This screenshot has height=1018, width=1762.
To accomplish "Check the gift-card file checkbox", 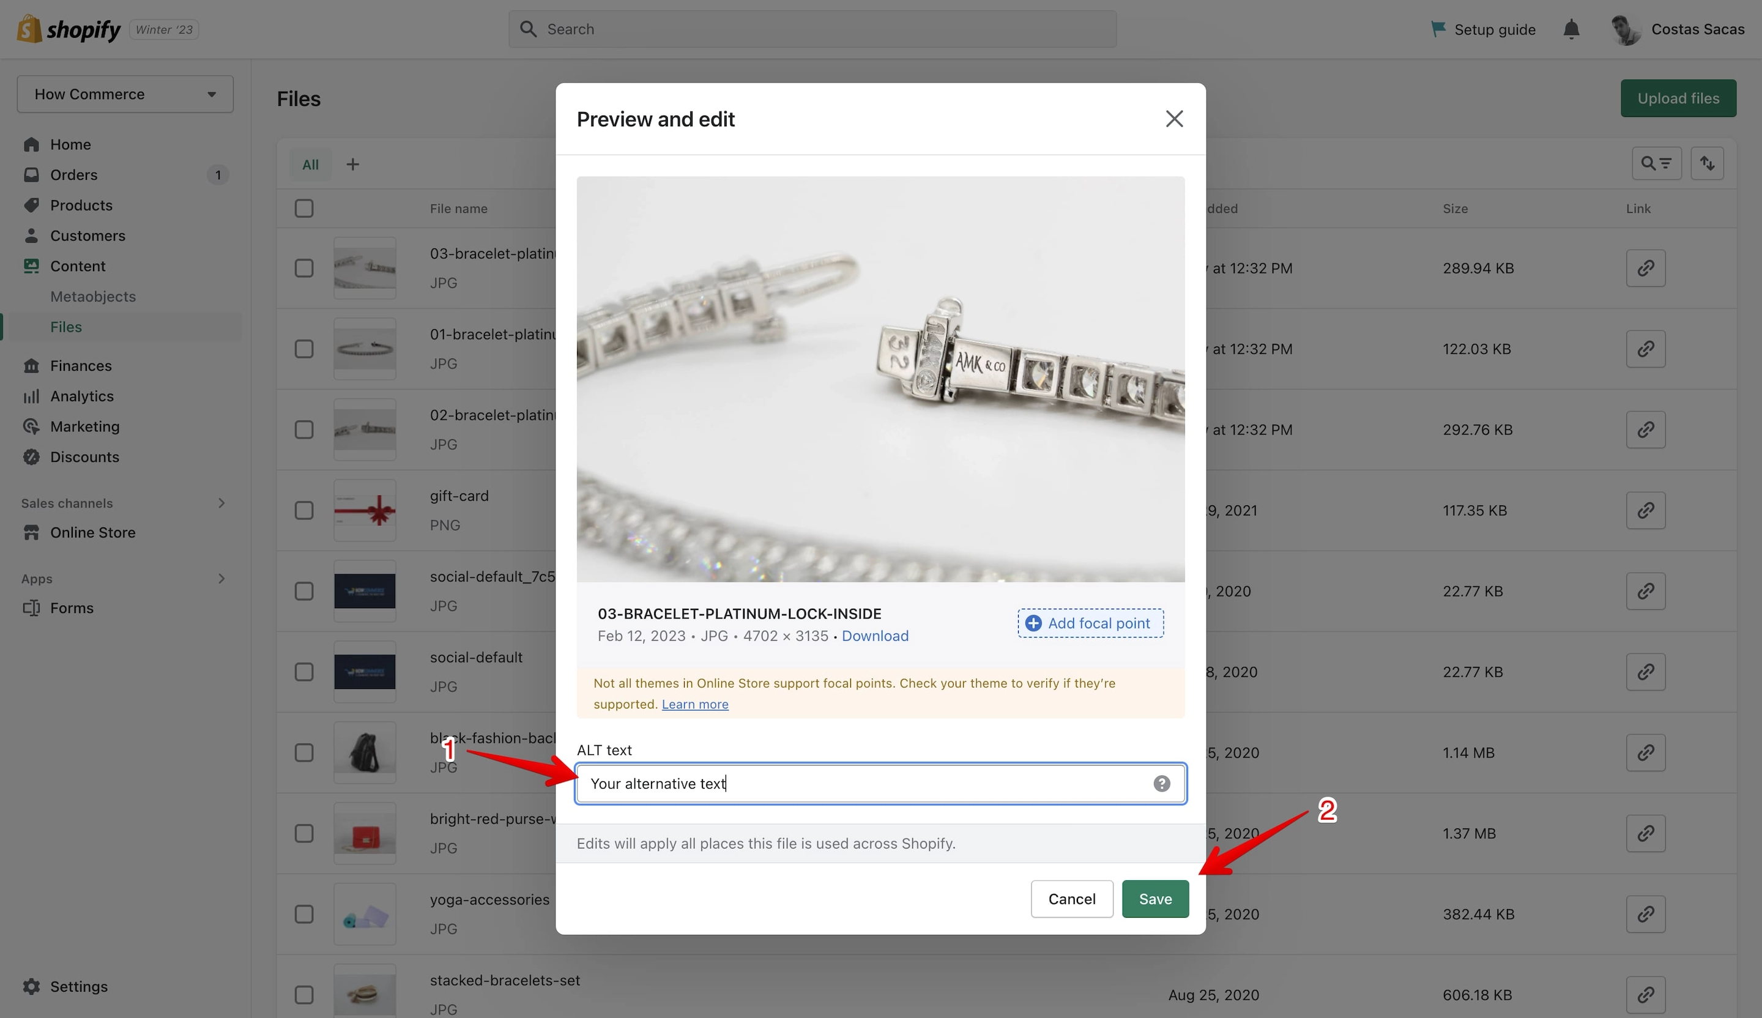I will point(304,510).
